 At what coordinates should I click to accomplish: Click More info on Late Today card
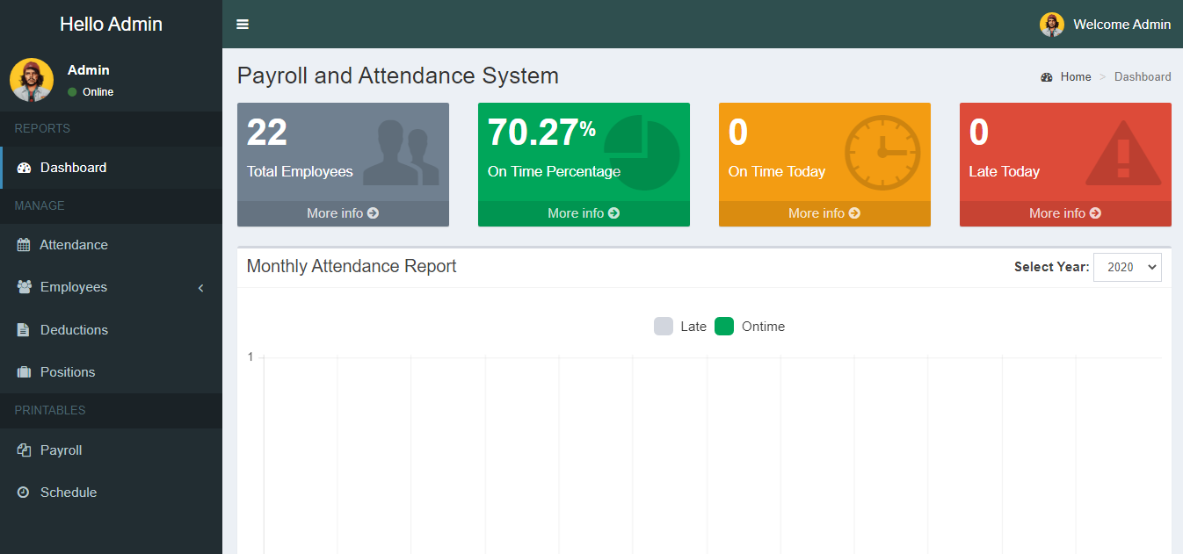click(1065, 212)
